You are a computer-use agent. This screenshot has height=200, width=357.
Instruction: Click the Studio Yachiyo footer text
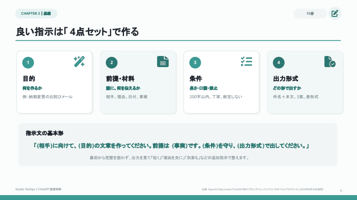tap(38, 189)
